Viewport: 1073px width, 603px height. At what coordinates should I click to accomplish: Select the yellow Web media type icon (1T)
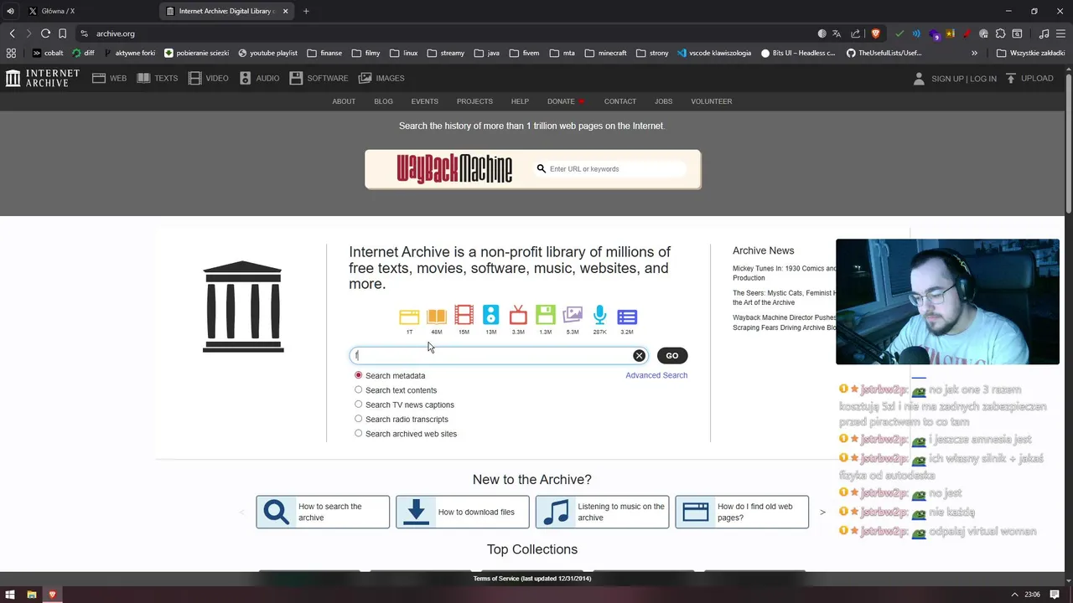click(409, 317)
